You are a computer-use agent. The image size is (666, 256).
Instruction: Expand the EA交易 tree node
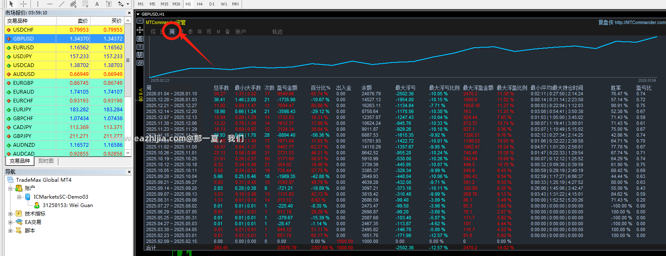pyautogui.click(x=11, y=222)
